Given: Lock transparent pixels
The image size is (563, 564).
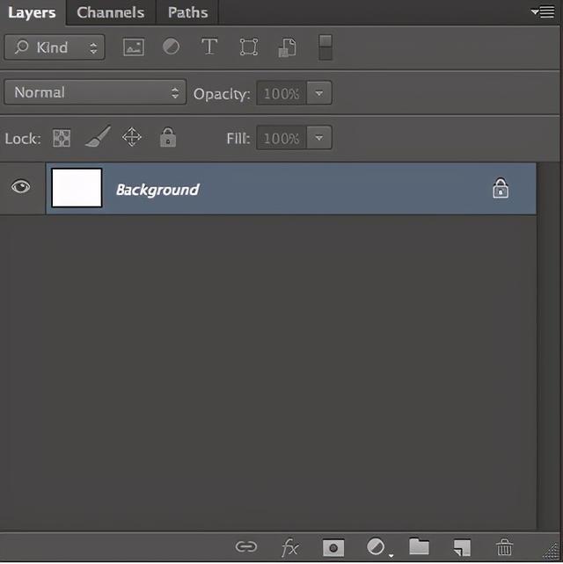Looking at the screenshot, I should (62, 138).
